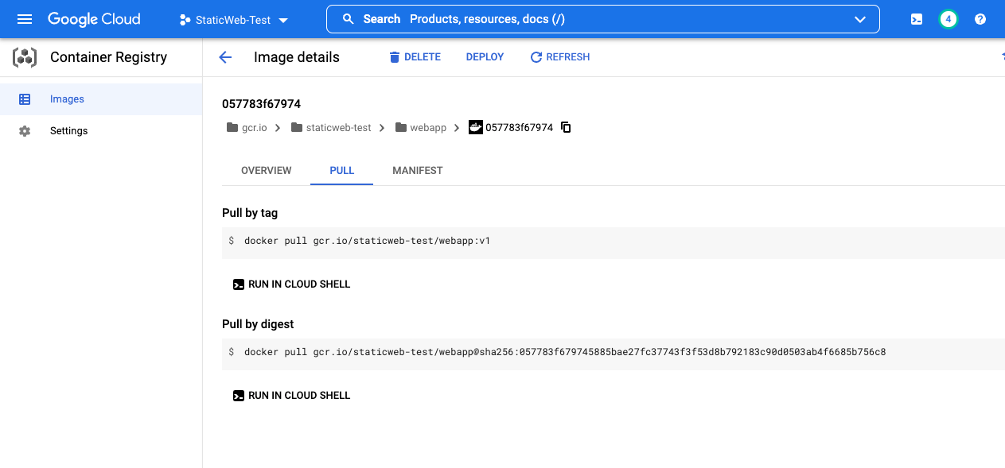This screenshot has width=1005, height=468.
Task: Switch to the MANIFEST tab
Action: coord(417,170)
